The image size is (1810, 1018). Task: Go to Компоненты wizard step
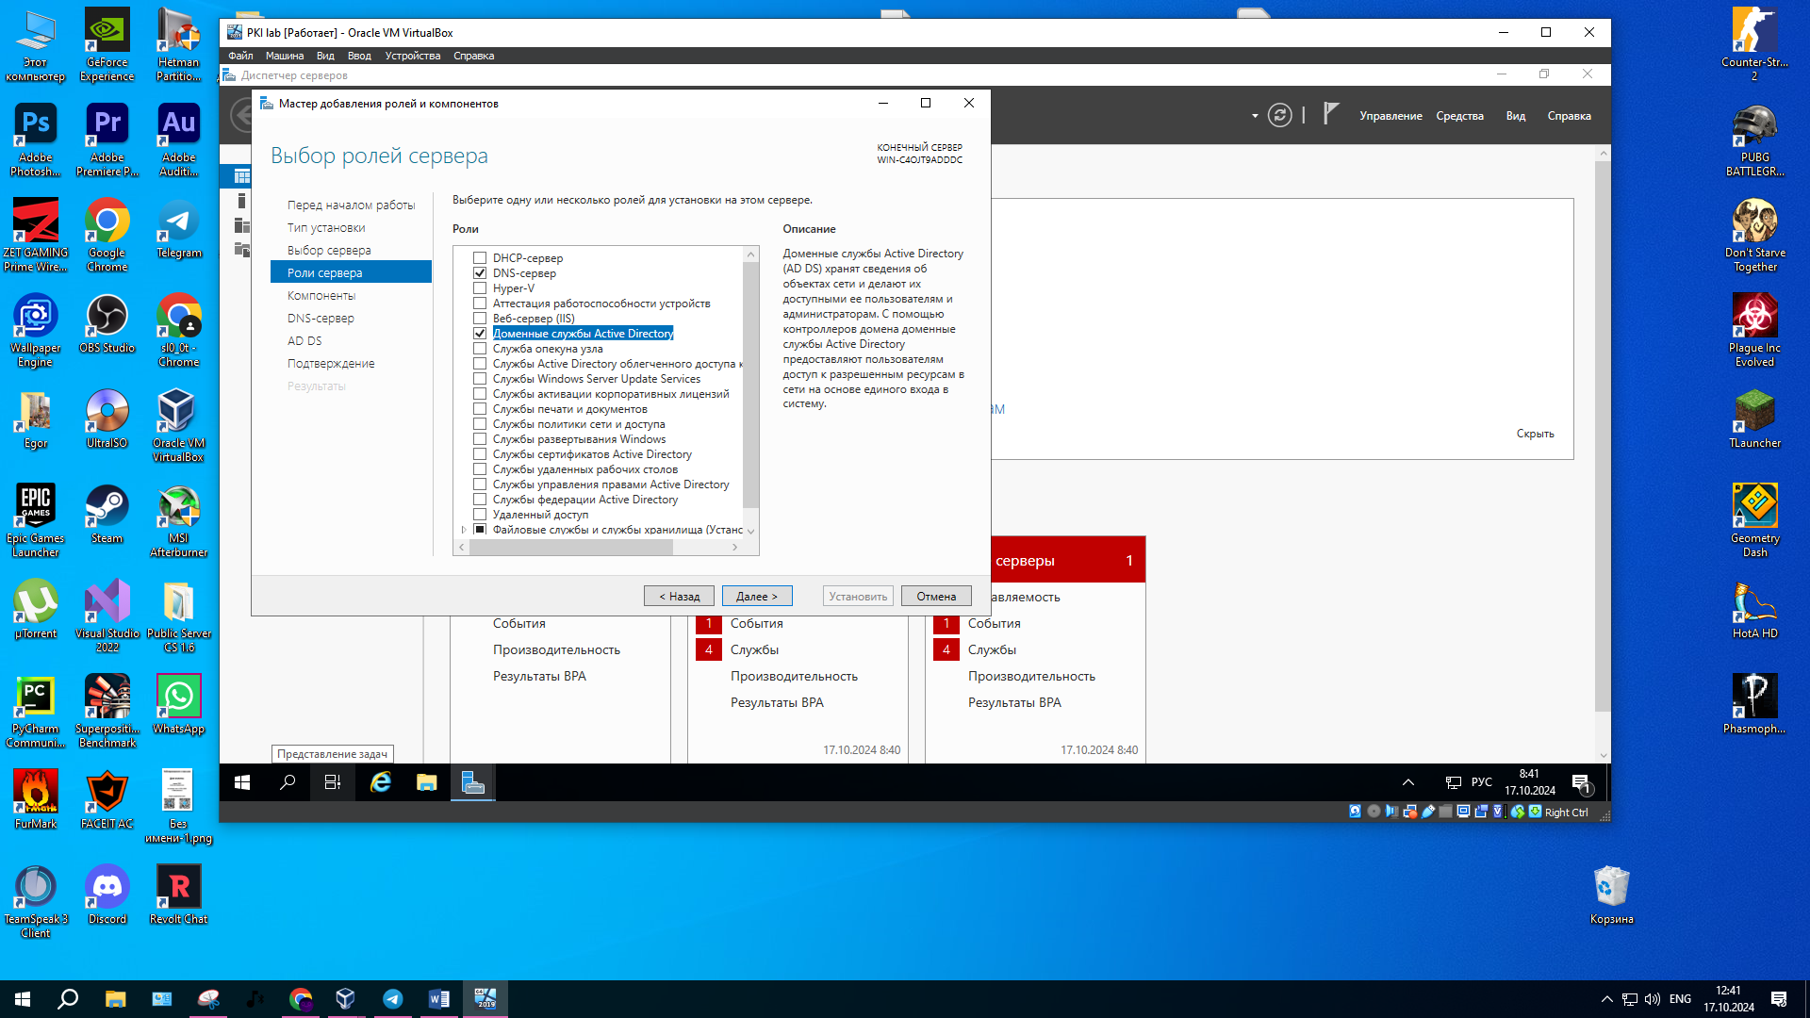pyautogui.click(x=321, y=296)
